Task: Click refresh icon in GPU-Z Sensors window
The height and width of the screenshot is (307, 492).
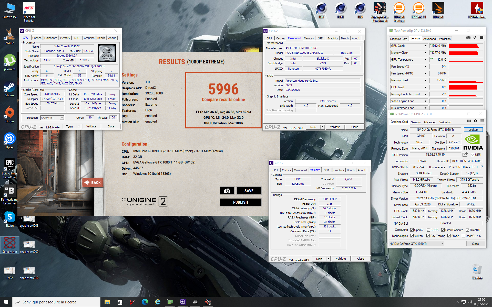Action: click(x=475, y=38)
